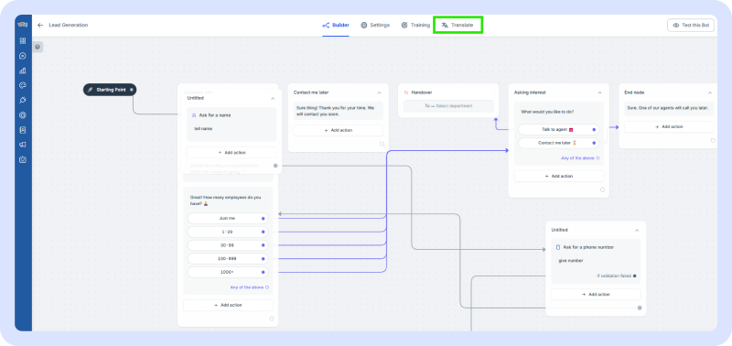Add action in Asking interest node

tap(559, 176)
